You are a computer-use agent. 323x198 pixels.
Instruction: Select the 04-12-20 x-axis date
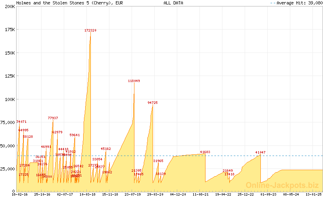click(178, 194)
